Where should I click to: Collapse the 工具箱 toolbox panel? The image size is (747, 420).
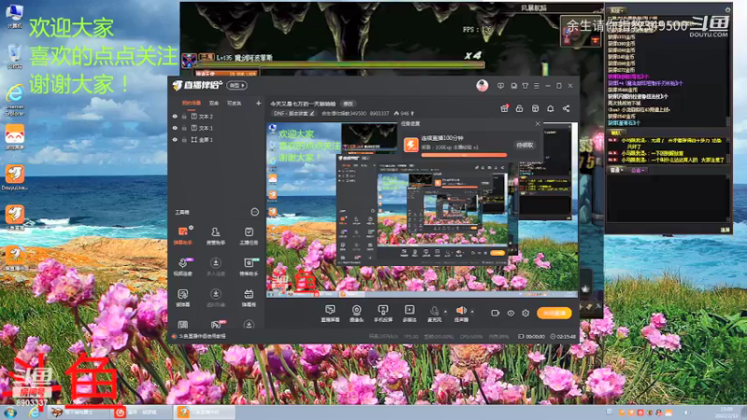254,212
